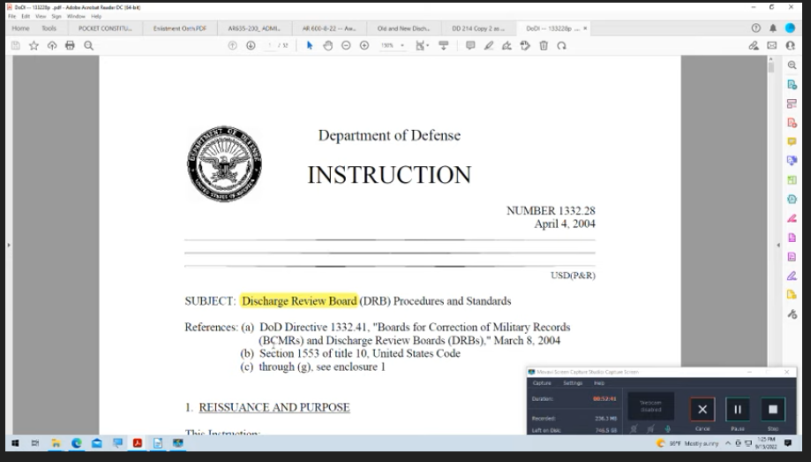The height and width of the screenshot is (462, 811).
Task: Collapse the right tools pane arrow
Action: [777, 245]
